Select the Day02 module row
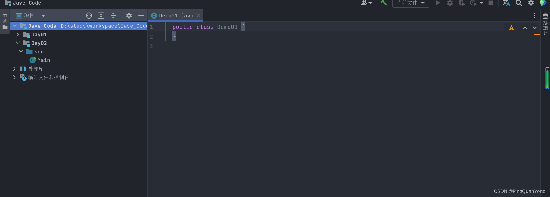Image resolution: width=550 pixels, height=197 pixels. point(79,43)
